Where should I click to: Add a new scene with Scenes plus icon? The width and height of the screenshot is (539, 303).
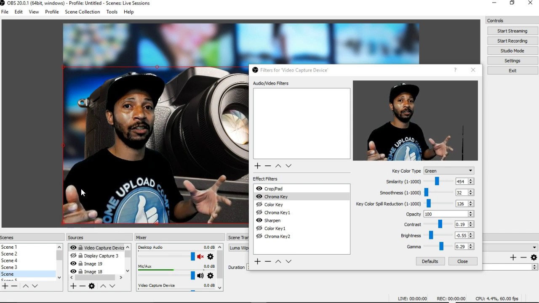tap(5, 286)
